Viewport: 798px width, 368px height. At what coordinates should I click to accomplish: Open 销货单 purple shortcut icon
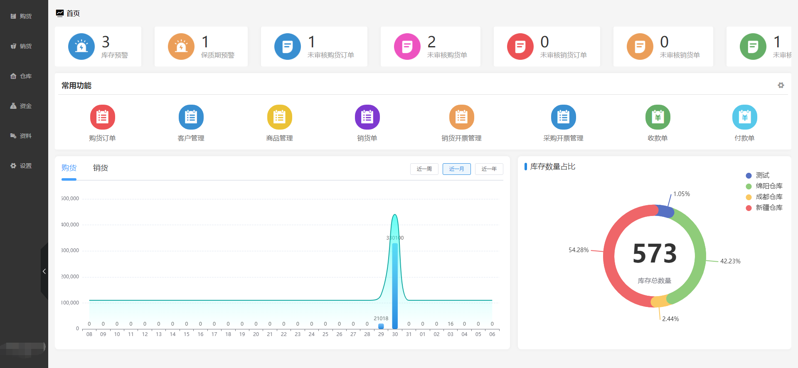coord(367,117)
